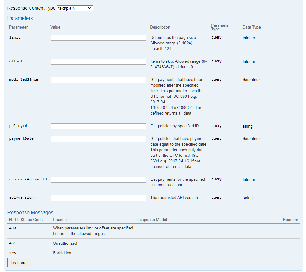
Task: Click the customerAccountId value input box
Action: tap(98, 179)
